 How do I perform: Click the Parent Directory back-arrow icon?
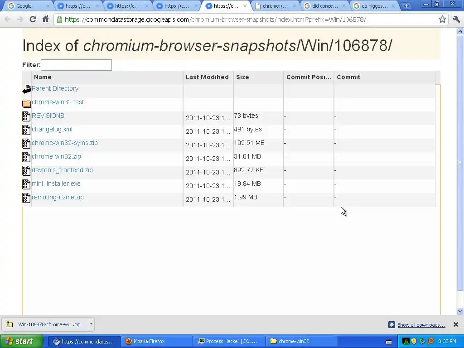[x=26, y=89]
